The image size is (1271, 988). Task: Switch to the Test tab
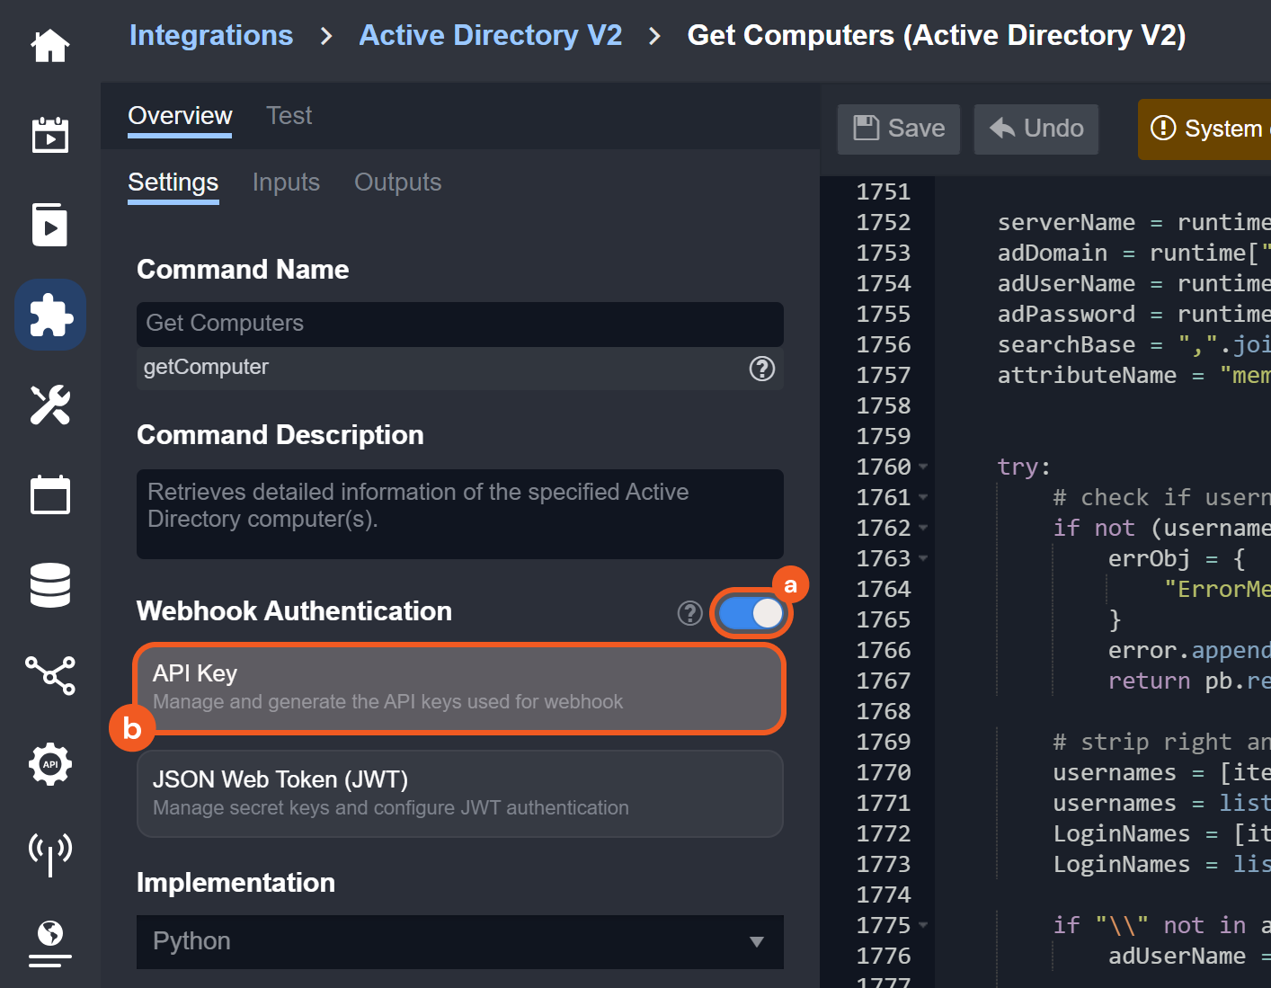click(x=289, y=116)
